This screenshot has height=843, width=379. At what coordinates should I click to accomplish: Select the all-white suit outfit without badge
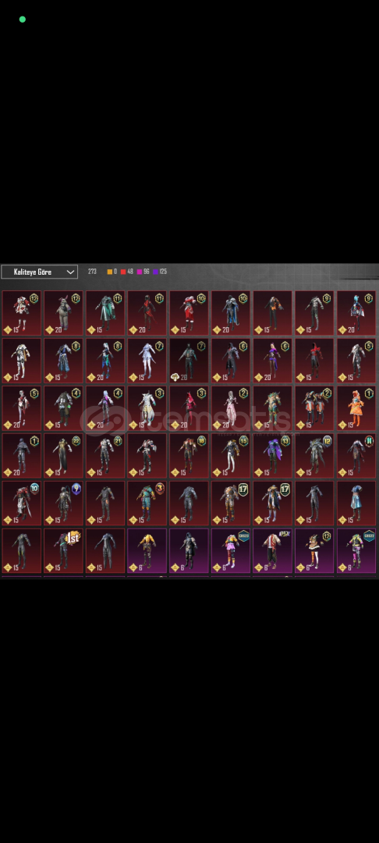pyautogui.click(x=22, y=361)
